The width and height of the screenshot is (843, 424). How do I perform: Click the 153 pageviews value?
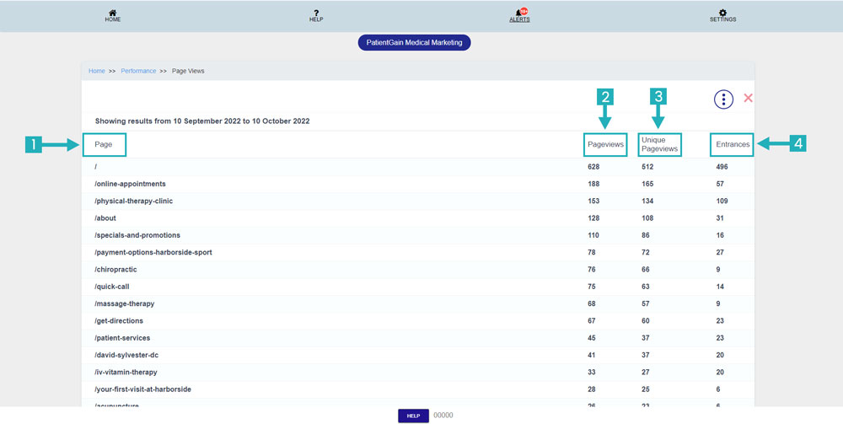pyautogui.click(x=593, y=201)
